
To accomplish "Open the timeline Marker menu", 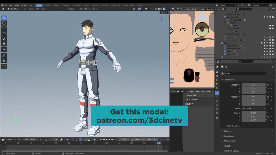I will 33,140.
